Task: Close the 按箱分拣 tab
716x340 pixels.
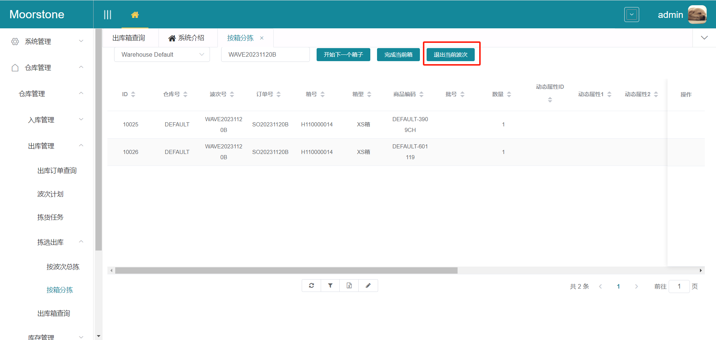Action: tap(262, 38)
